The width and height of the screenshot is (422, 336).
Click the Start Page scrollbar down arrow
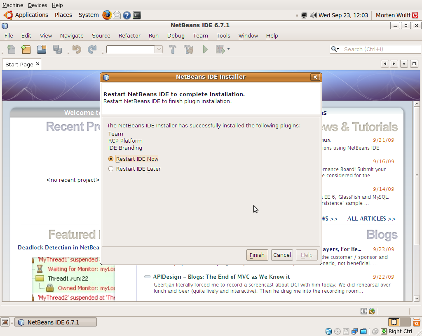click(x=417, y=298)
